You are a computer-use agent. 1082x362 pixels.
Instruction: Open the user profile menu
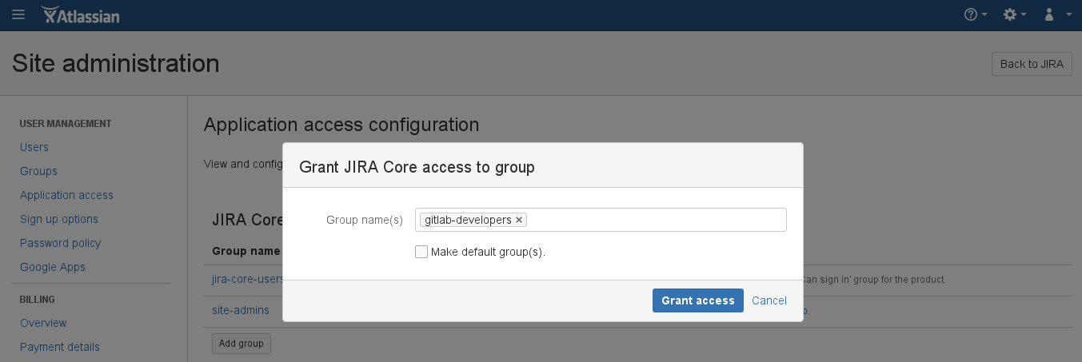pos(1054,14)
